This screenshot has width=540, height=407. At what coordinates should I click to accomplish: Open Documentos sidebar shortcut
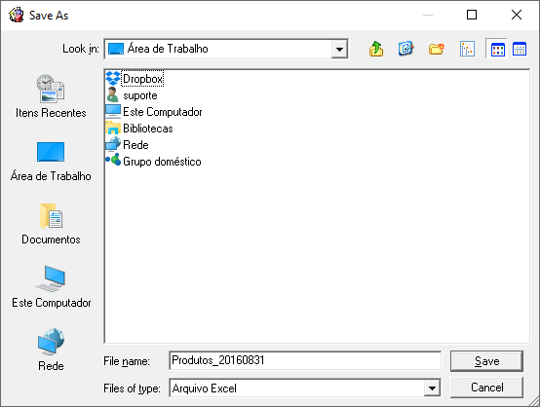point(51,224)
